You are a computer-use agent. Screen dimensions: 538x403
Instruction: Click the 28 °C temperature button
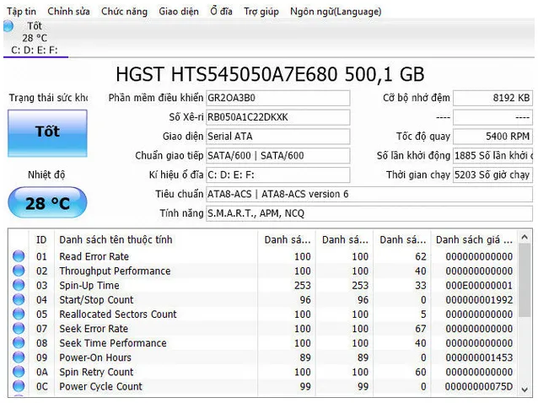pyautogui.click(x=47, y=203)
